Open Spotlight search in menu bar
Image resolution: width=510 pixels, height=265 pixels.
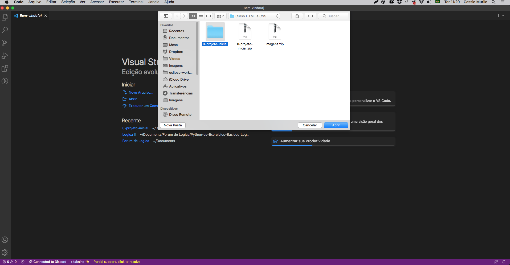point(493,2)
